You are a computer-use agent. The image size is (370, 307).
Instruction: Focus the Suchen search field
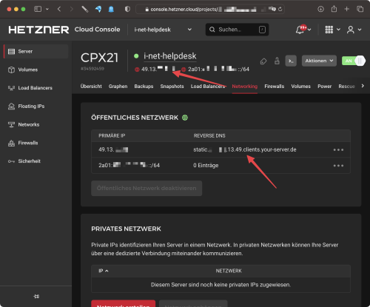coord(237,30)
